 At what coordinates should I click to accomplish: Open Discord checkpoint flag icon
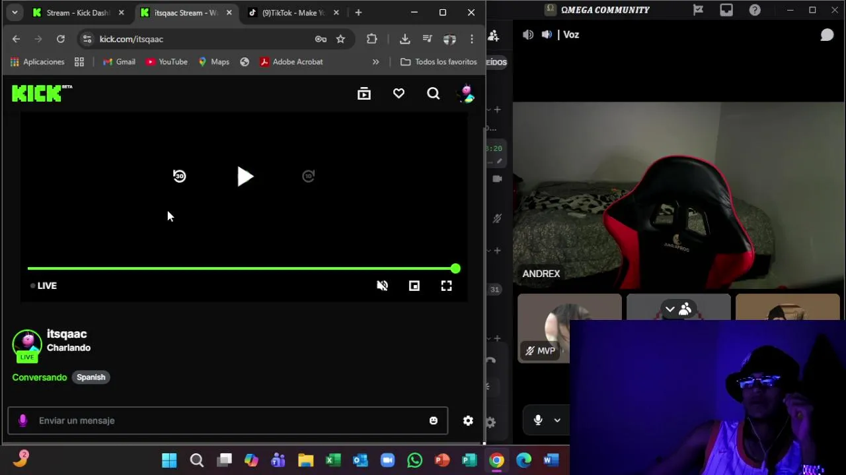pyautogui.click(x=698, y=10)
